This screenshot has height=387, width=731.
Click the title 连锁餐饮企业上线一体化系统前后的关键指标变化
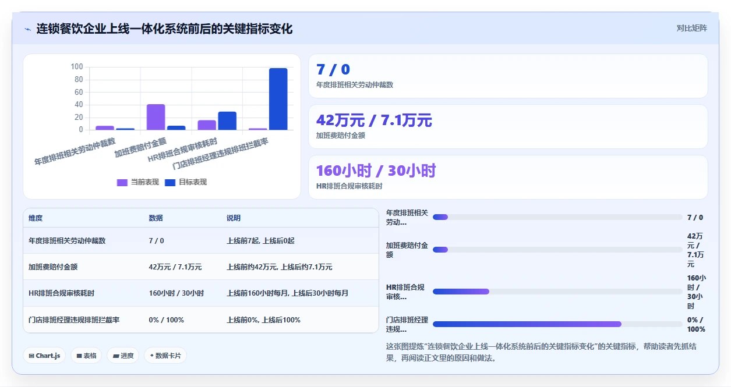(x=164, y=29)
